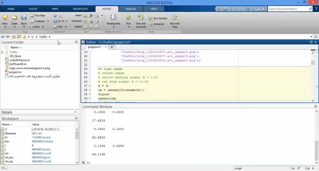Click the uncomment icon beside Comment

click(x=91, y=21)
